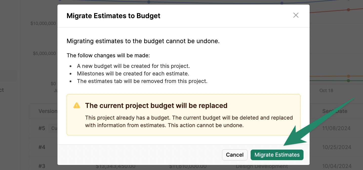Click the Version column header
363x170 pixels.
pyautogui.click(x=48, y=111)
